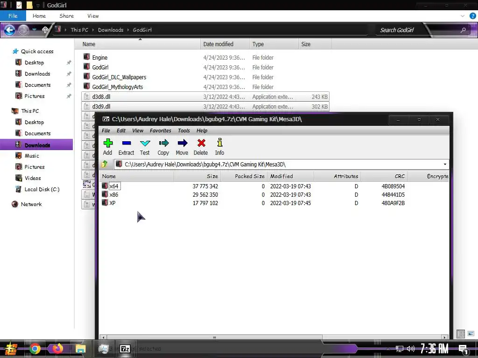Sort 7-Zip list by CRC column
Viewport: 478px width, 358px height.
pyautogui.click(x=384, y=176)
